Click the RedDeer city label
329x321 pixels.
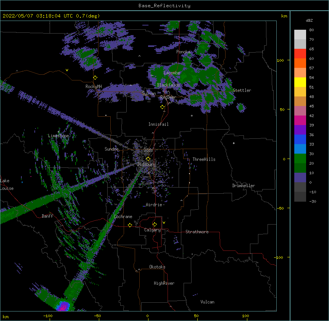tap(168, 97)
